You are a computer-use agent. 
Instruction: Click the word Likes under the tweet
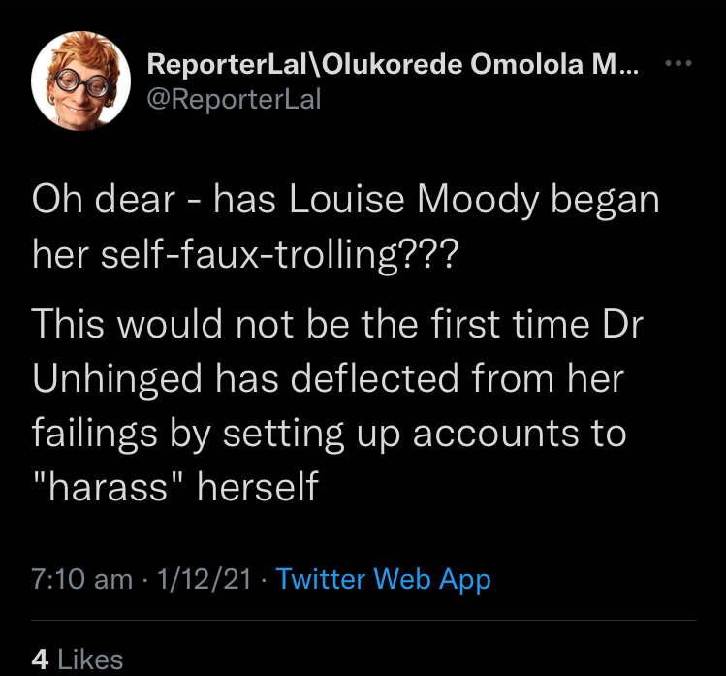[x=91, y=660]
